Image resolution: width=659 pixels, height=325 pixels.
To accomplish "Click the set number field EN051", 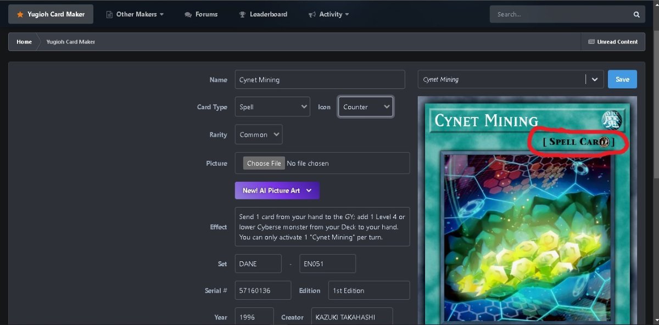I will point(328,264).
